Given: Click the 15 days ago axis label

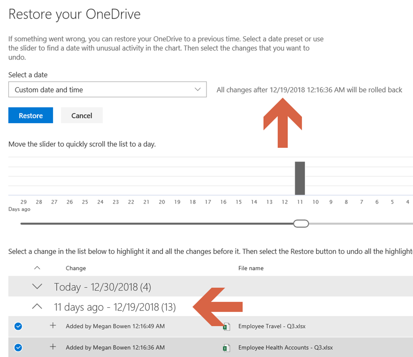Looking at the screenshot, I should pyautogui.click(x=239, y=202).
